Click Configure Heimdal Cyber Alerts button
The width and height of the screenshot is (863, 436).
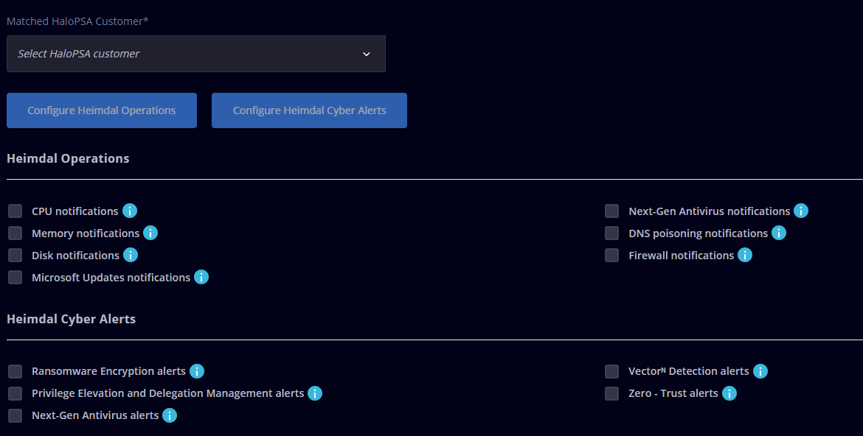tap(309, 110)
